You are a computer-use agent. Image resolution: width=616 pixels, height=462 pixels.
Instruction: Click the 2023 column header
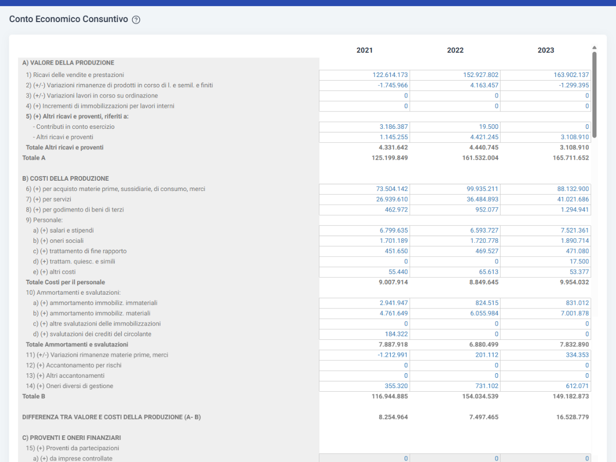coord(546,50)
